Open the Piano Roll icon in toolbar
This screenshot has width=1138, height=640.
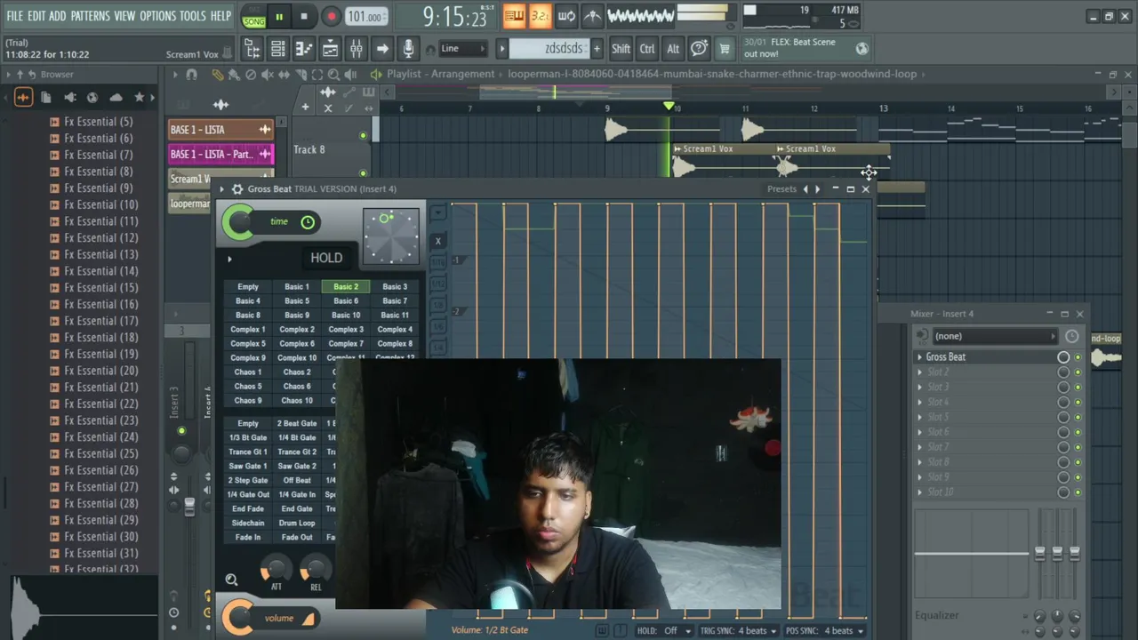304,49
